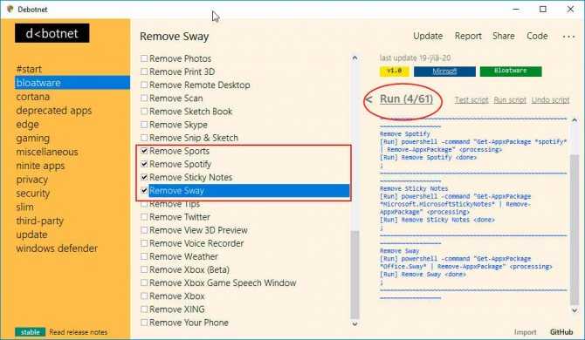Check the Remove Twitter checkbox
Image resolution: width=585 pixels, height=340 pixels.
pos(144,217)
